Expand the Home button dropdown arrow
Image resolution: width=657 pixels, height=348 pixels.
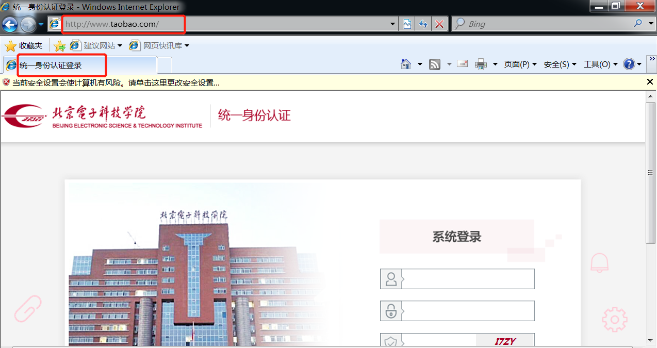pyautogui.click(x=420, y=64)
